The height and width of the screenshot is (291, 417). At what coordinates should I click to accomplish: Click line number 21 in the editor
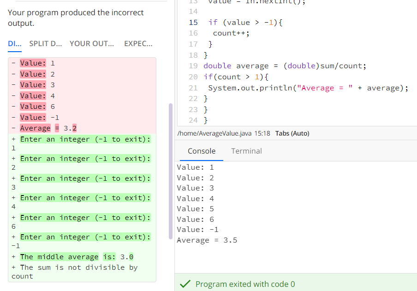point(193,88)
